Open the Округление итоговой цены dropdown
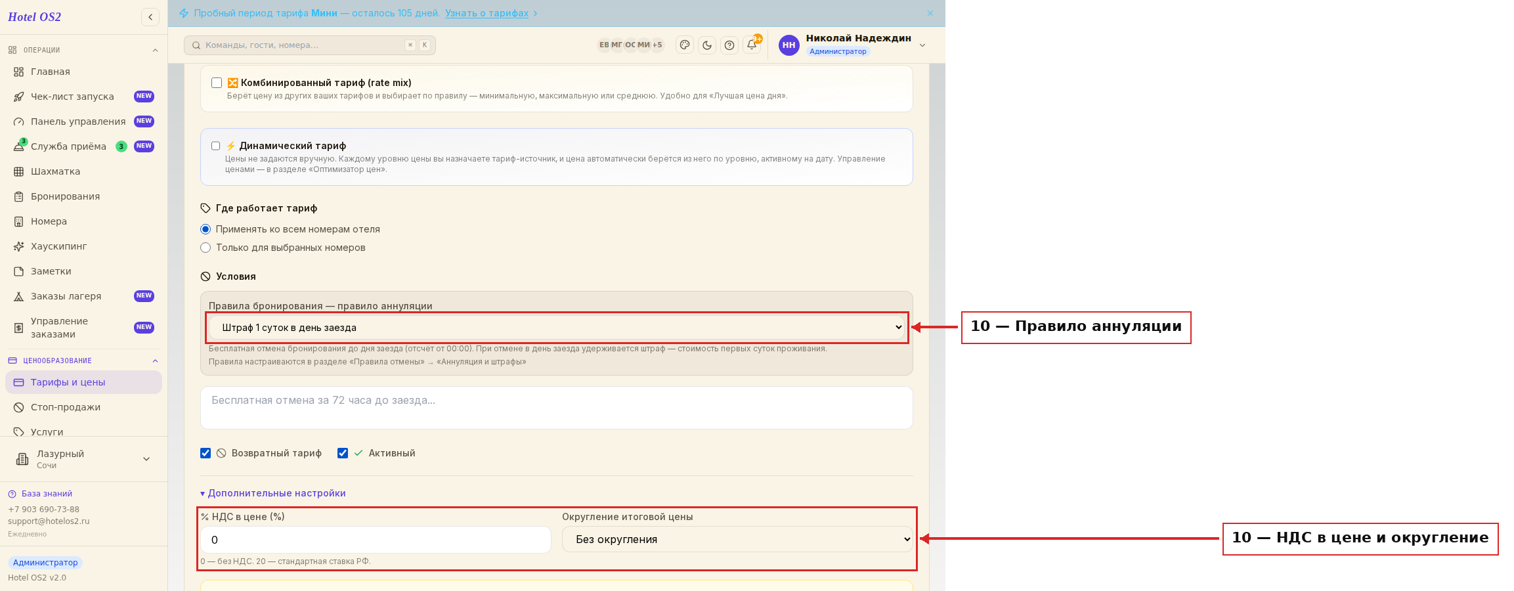Viewport: 1514px width, 591px height. click(737, 539)
